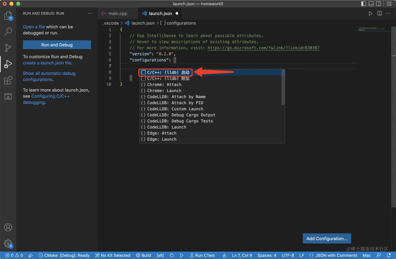The height and width of the screenshot is (259, 396).
Task: Click 'UTF-8' encoding selector
Action: pos(288,255)
